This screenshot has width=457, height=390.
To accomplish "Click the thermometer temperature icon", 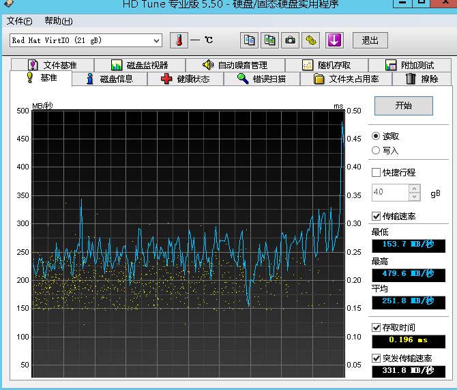I will (179, 40).
